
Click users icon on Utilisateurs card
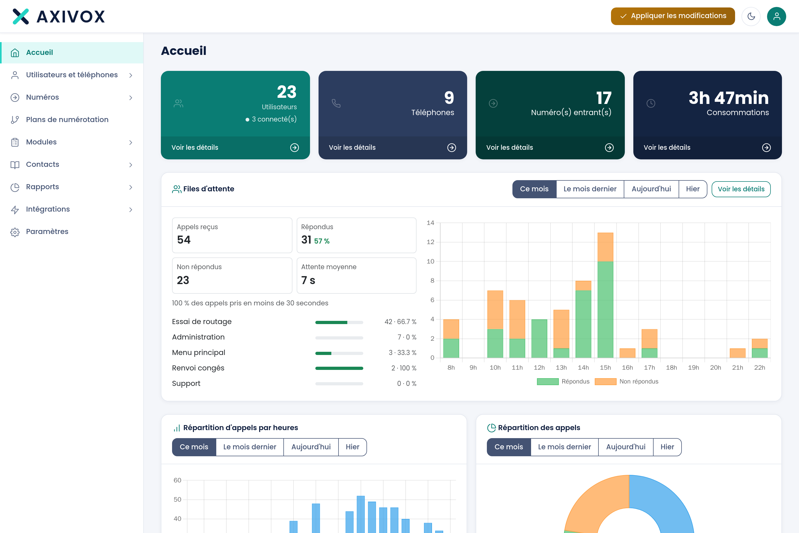[178, 103]
